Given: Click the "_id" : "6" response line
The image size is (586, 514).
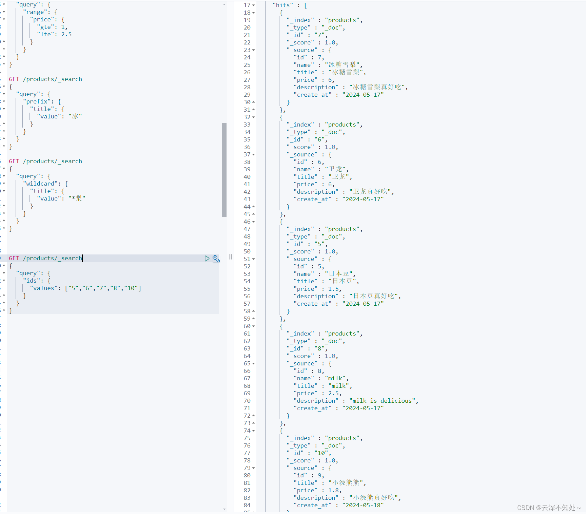Looking at the screenshot, I should click(x=307, y=140).
